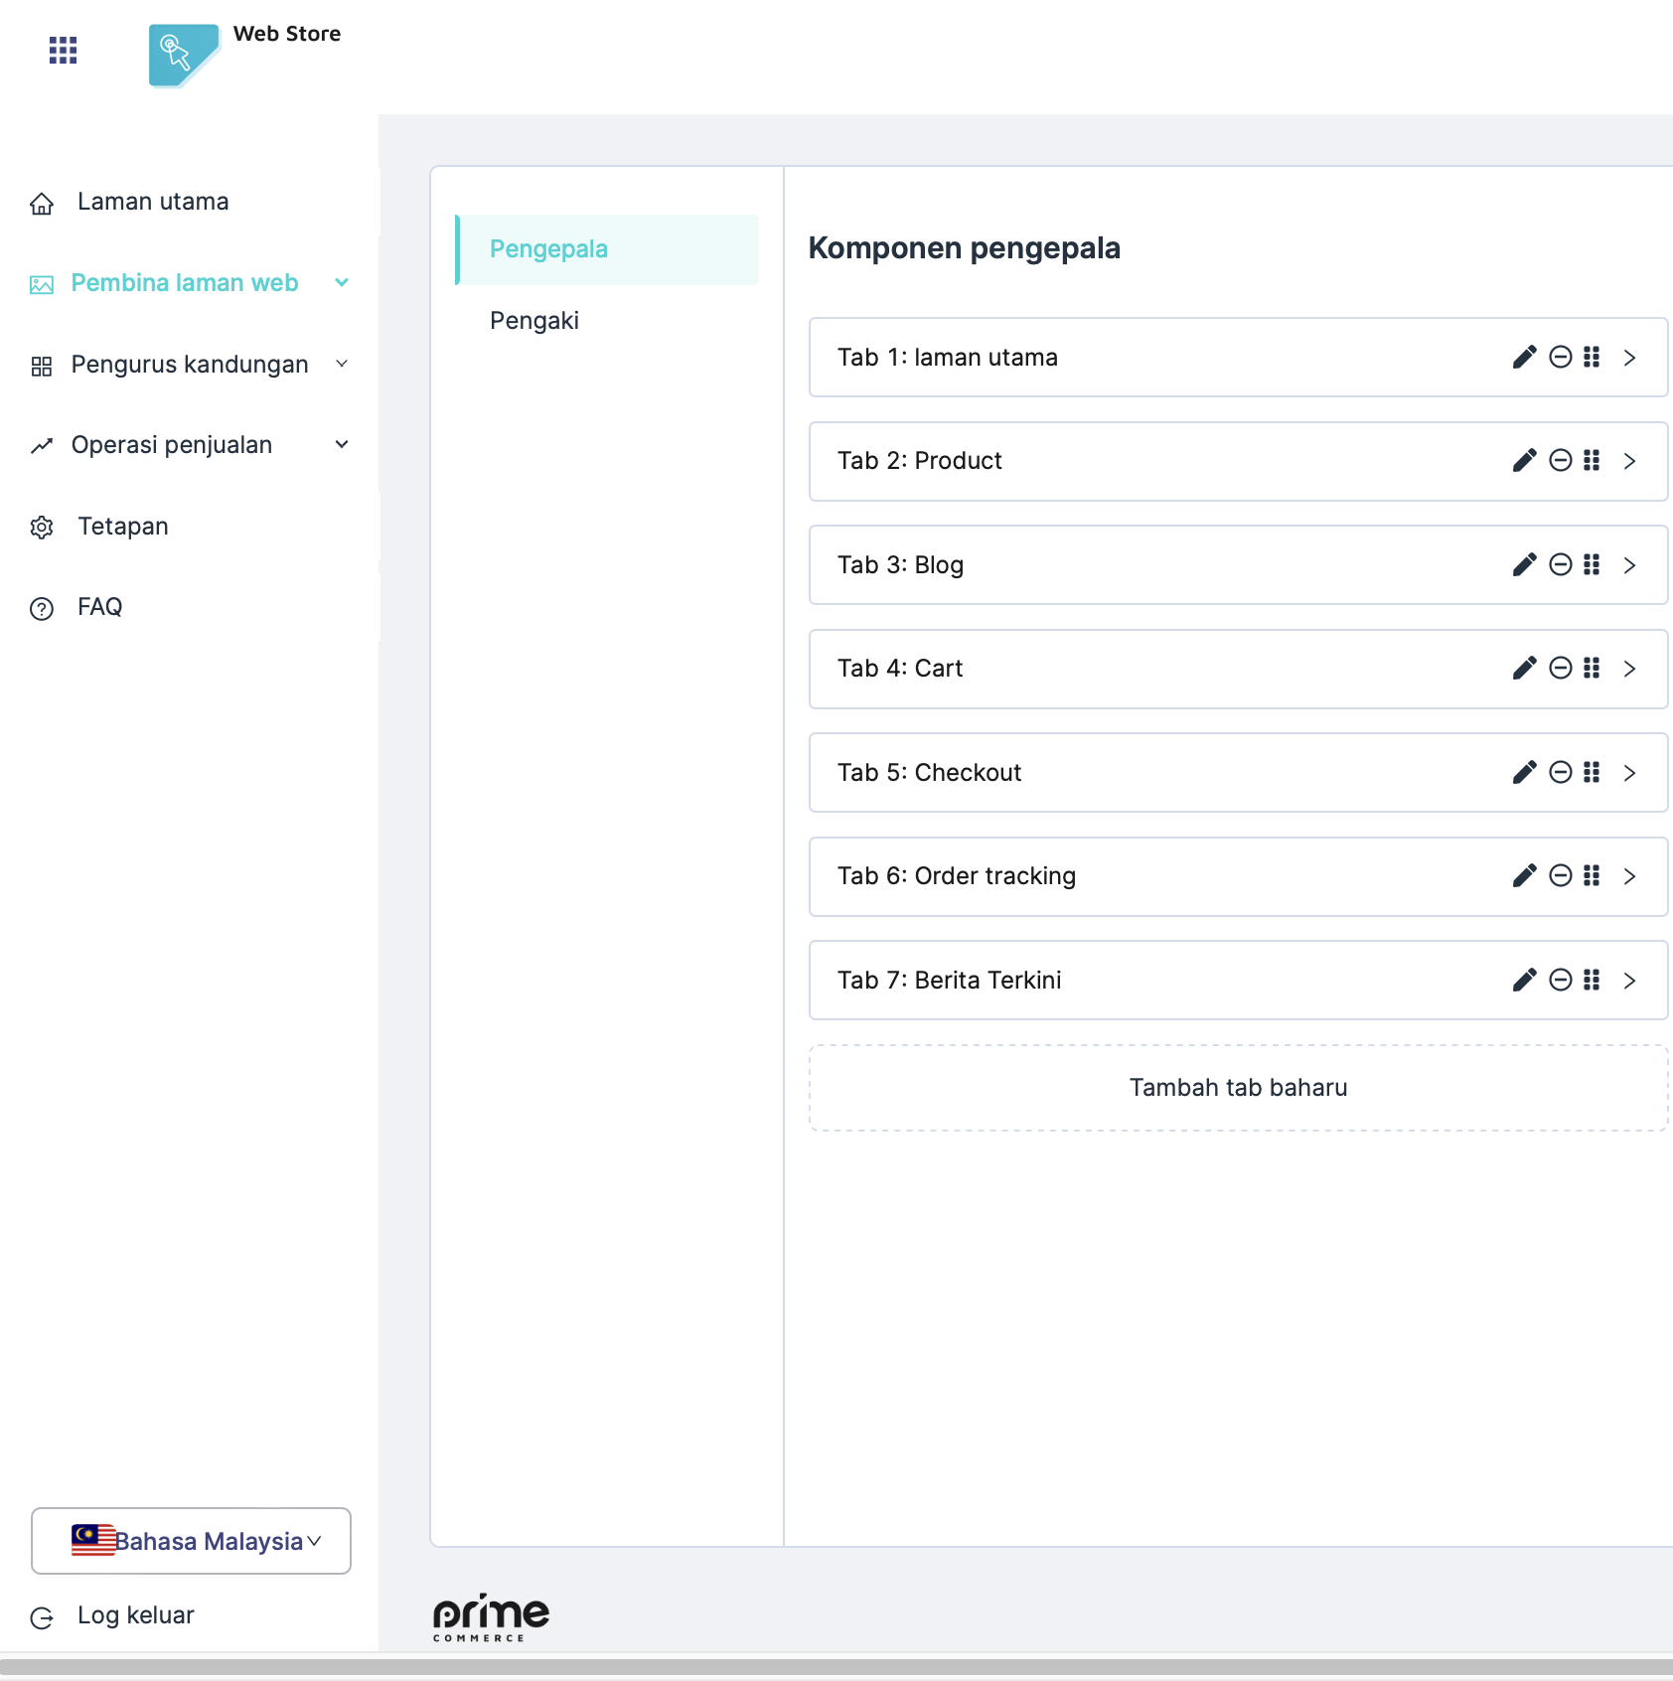Click Log keluar to sign out
The width and height of the screenshot is (1673, 1681).
135,1615
